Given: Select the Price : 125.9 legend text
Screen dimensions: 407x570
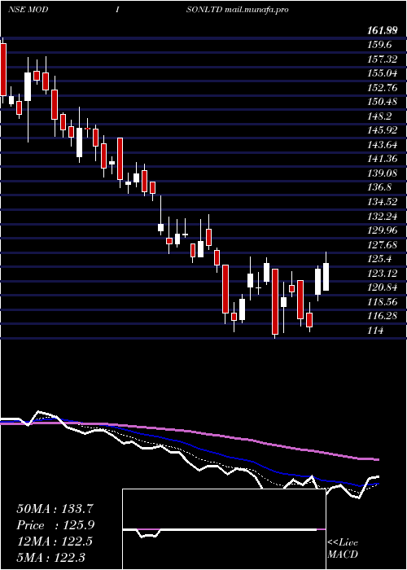Looking at the screenshot, I should 55,525.
